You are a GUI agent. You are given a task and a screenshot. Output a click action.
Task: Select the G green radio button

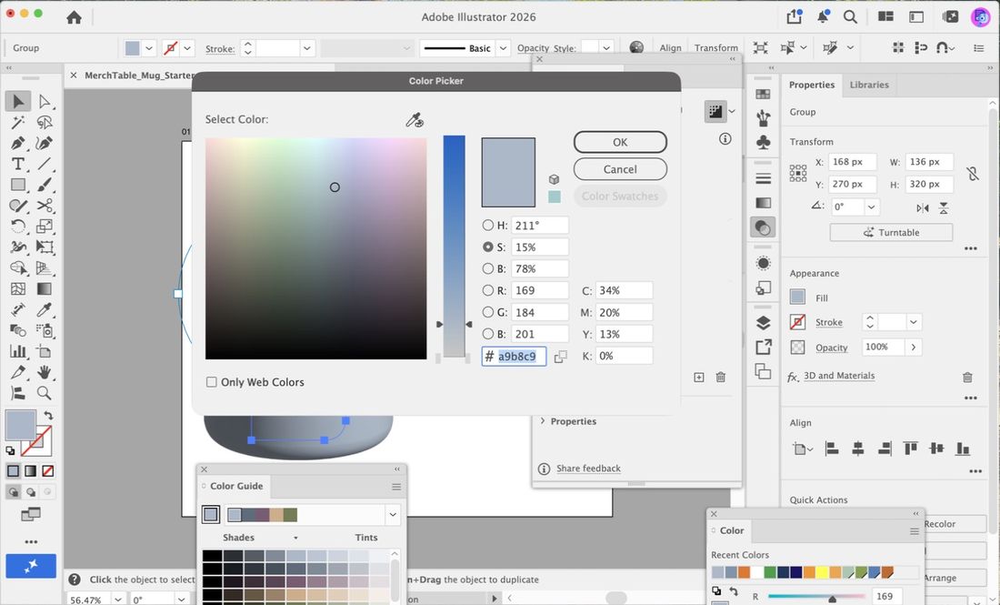click(x=488, y=312)
